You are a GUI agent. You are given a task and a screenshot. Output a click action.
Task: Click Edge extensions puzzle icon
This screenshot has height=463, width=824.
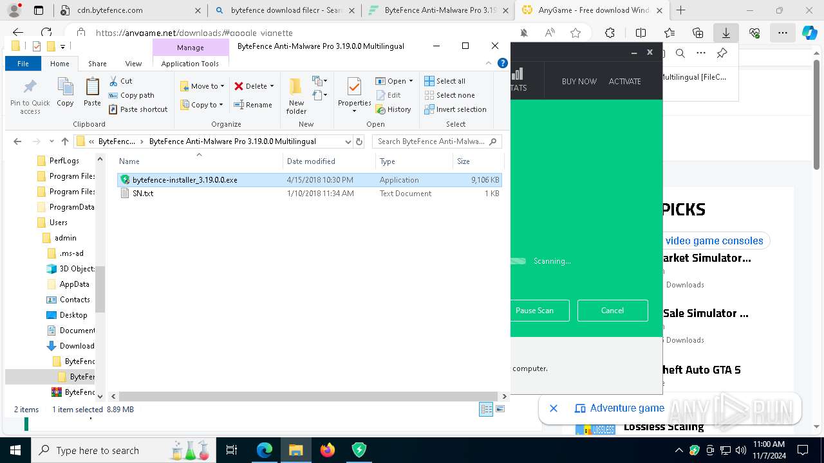click(610, 33)
